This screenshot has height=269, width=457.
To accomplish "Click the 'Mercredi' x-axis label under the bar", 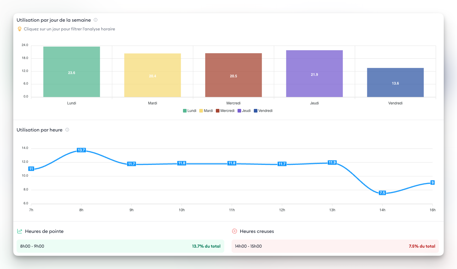I will [233, 103].
